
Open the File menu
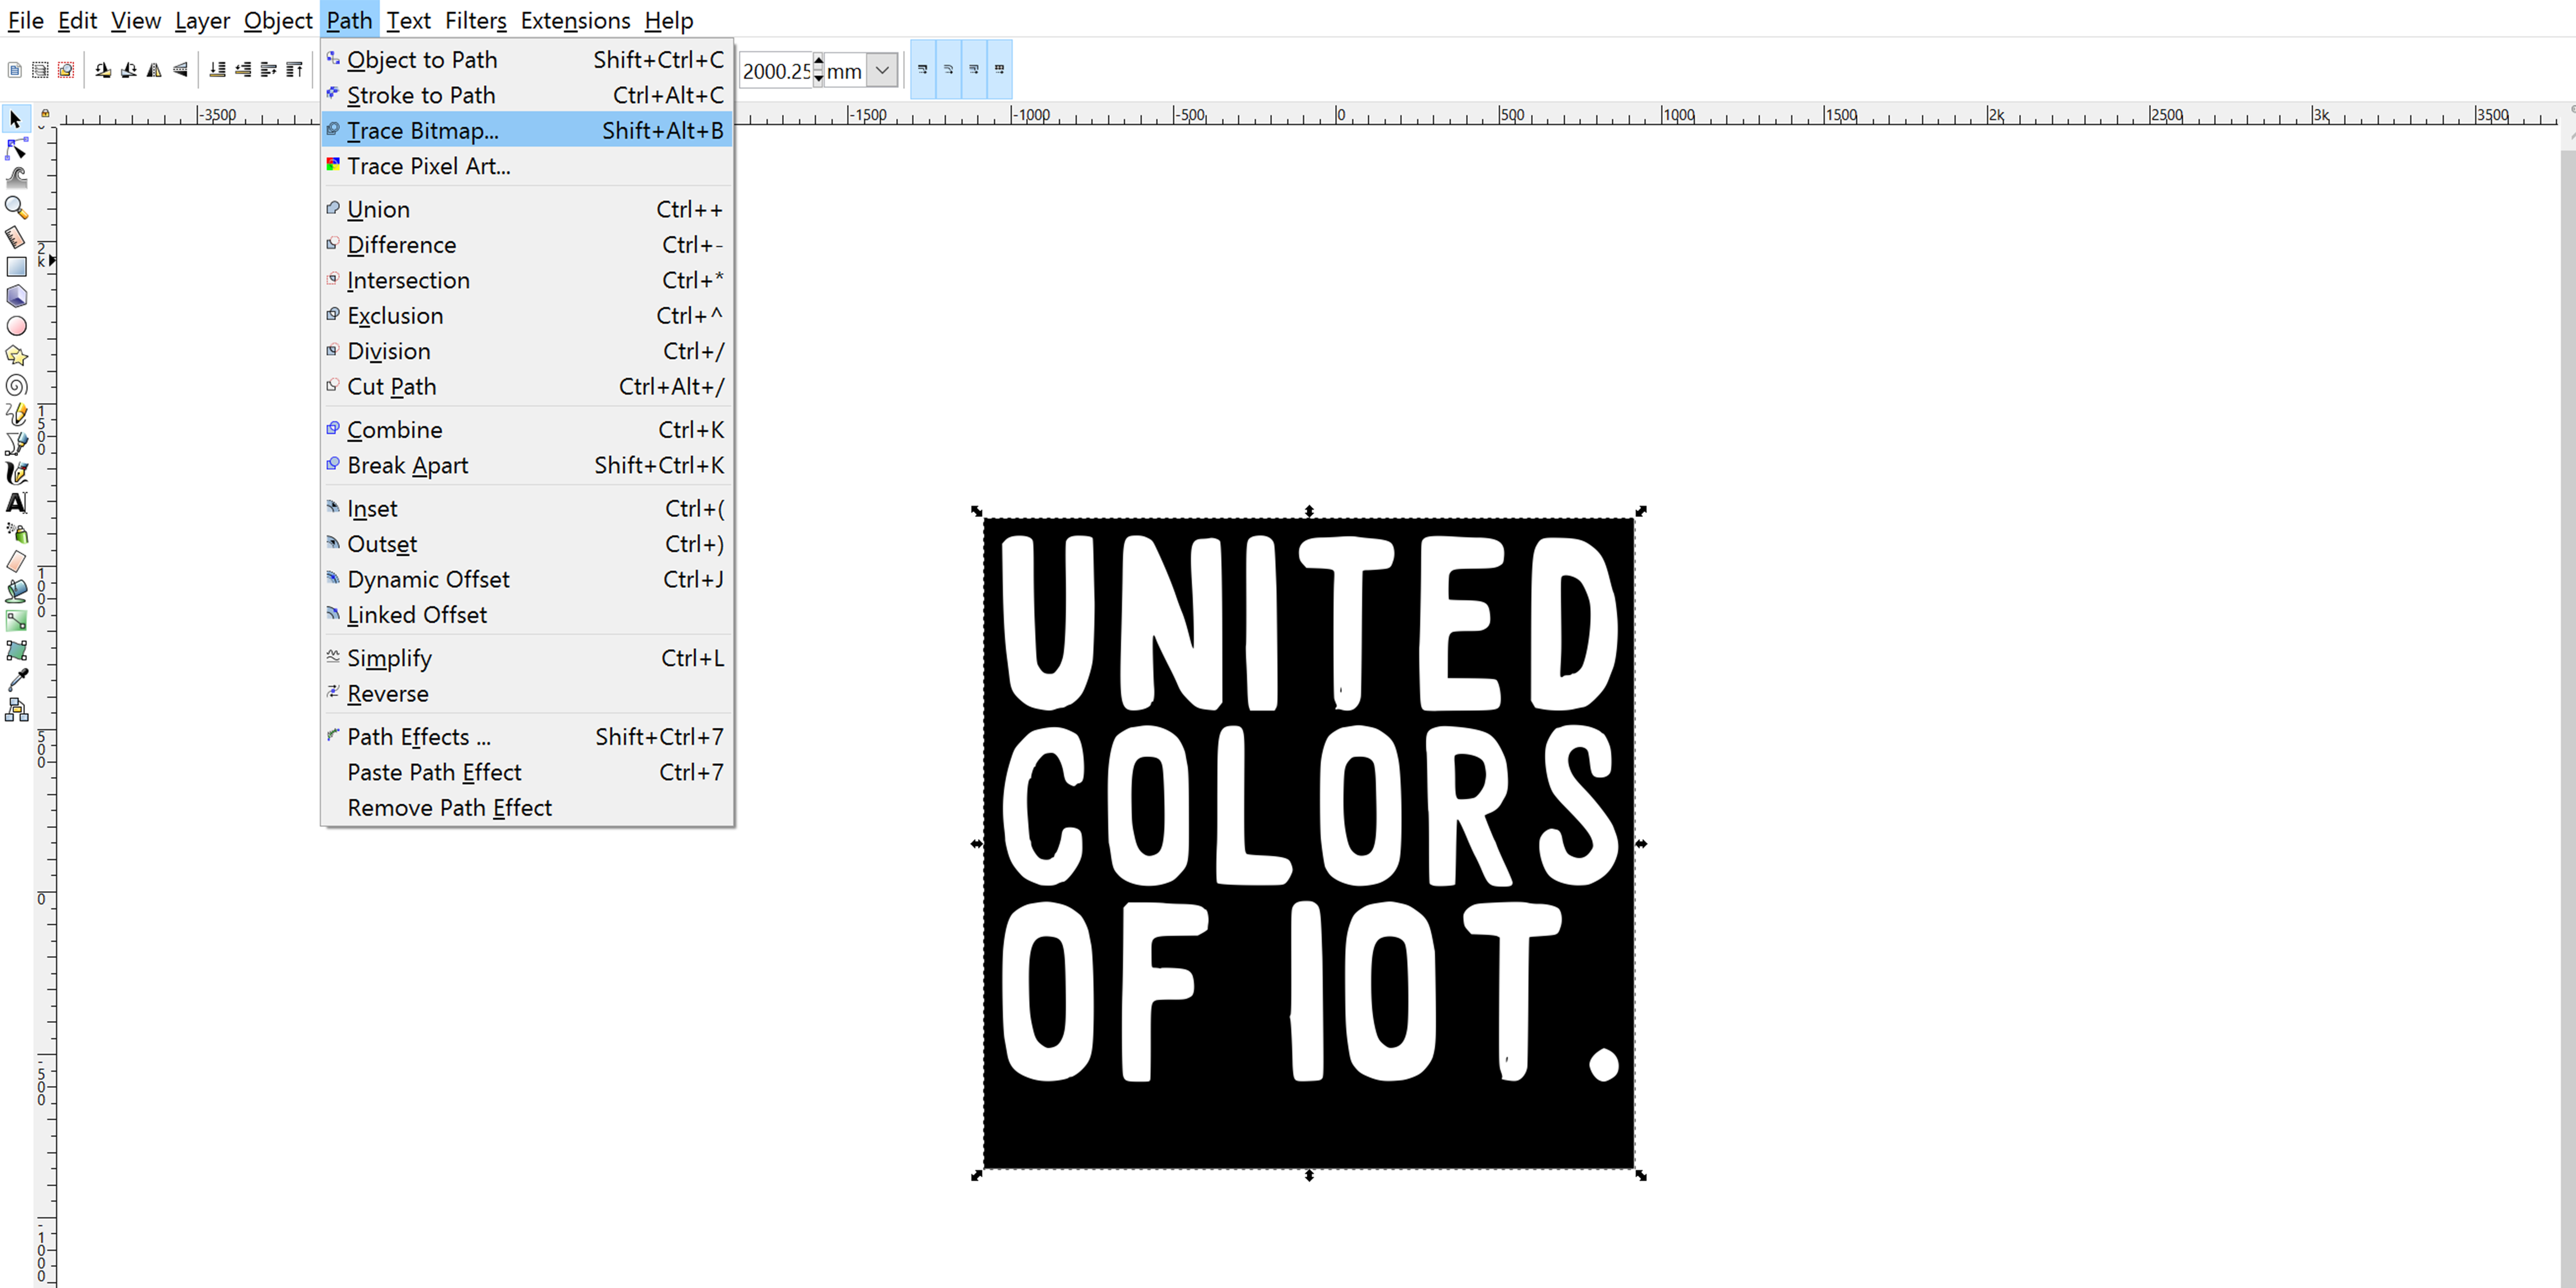click(25, 20)
